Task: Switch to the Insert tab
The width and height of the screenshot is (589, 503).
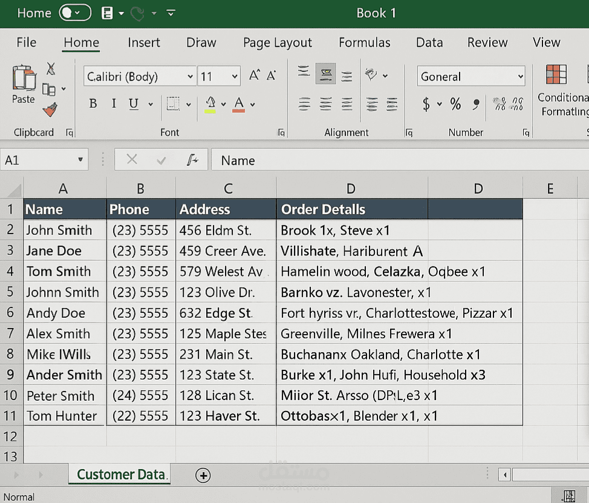Action: pyautogui.click(x=144, y=42)
